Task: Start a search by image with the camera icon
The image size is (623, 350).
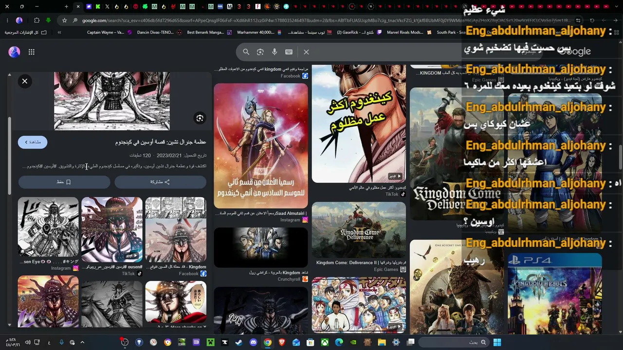Action: point(260,52)
